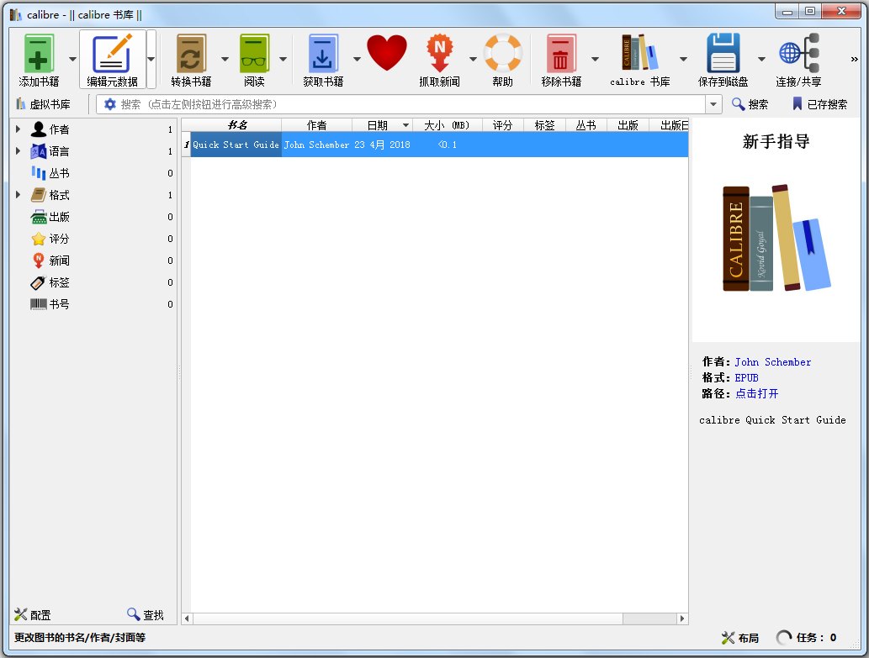Click the horizontal scrollbar thumb in book list
869x658 pixels.
tap(407, 619)
